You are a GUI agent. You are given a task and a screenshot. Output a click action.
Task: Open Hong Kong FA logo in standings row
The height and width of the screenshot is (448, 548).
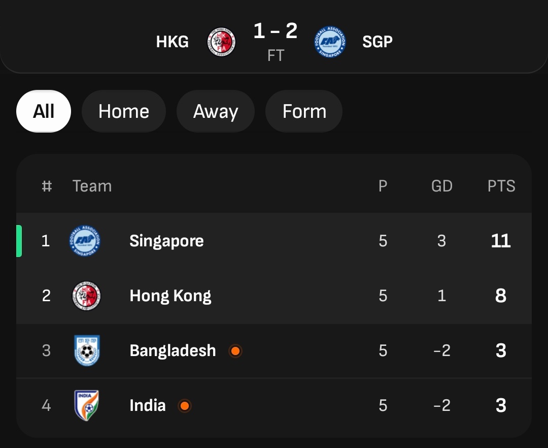click(x=86, y=296)
